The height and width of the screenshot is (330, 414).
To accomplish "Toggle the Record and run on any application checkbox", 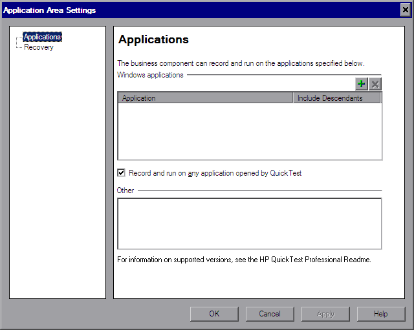I will (121, 173).
